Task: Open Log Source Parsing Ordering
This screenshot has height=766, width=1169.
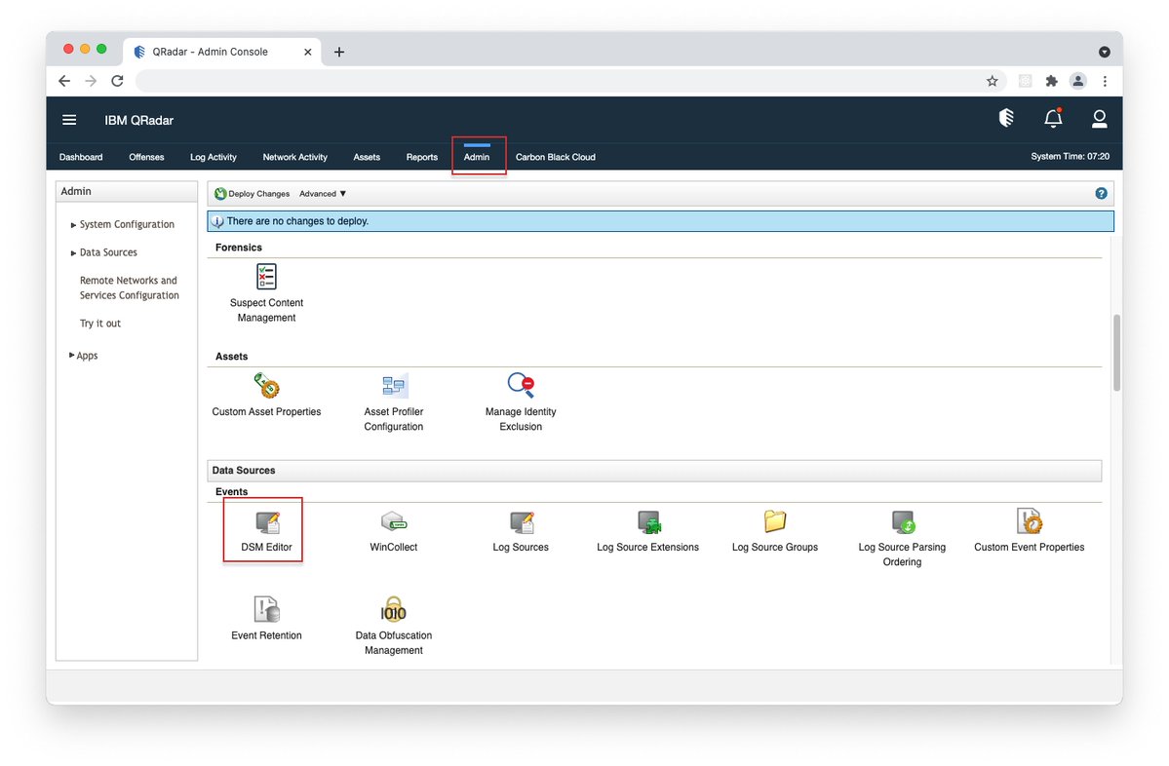Action: pyautogui.click(x=901, y=538)
